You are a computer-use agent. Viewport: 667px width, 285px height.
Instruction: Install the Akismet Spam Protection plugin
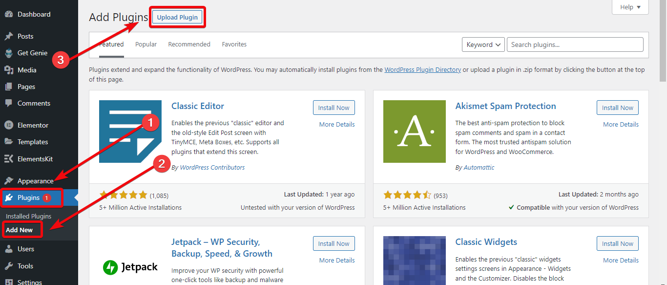coord(618,108)
